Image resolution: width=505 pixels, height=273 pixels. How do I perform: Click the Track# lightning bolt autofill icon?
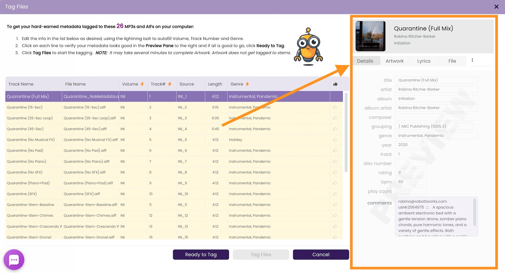coord(170,84)
